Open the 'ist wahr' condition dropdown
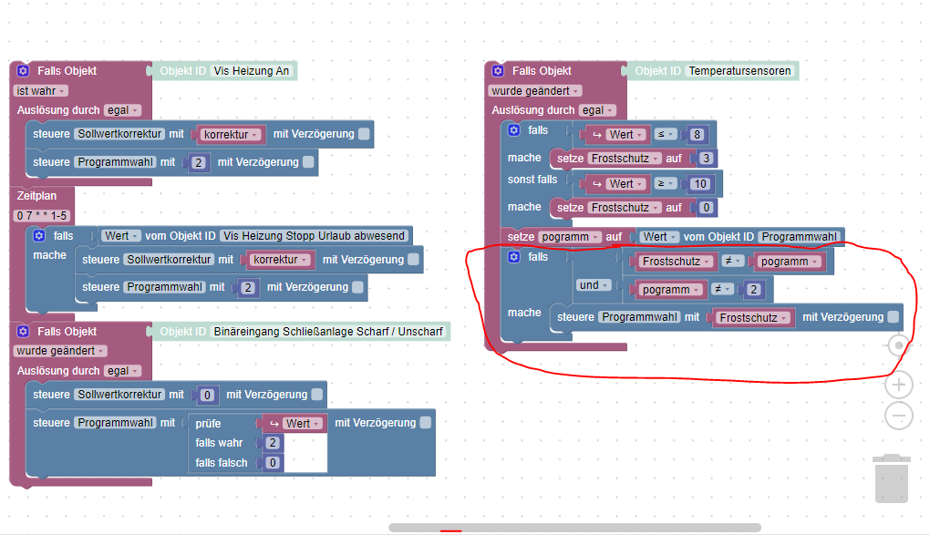930x535 pixels. tap(41, 91)
